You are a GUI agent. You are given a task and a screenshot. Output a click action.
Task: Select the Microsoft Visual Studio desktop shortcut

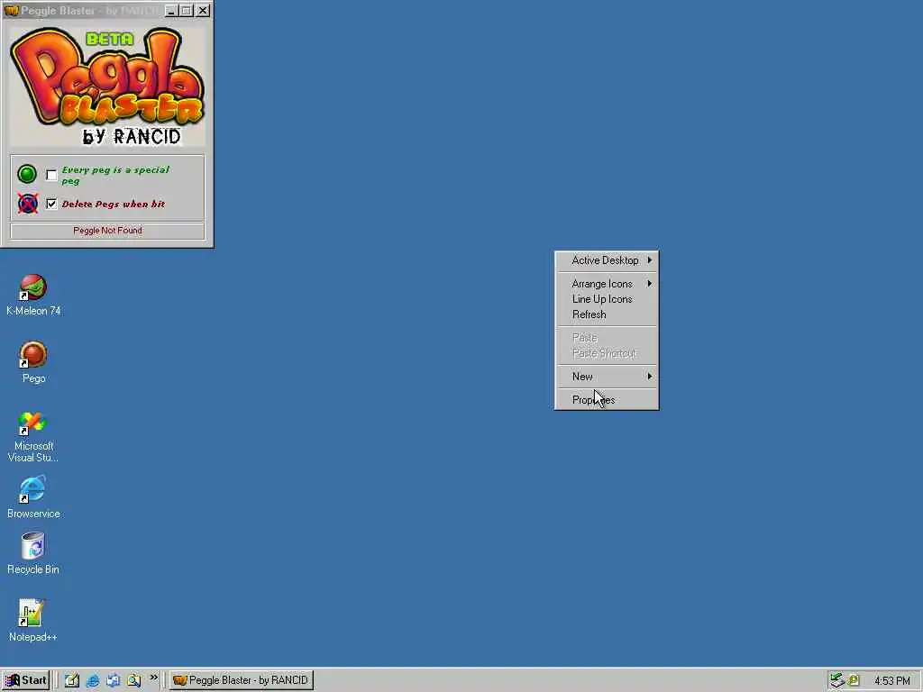(x=33, y=436)
